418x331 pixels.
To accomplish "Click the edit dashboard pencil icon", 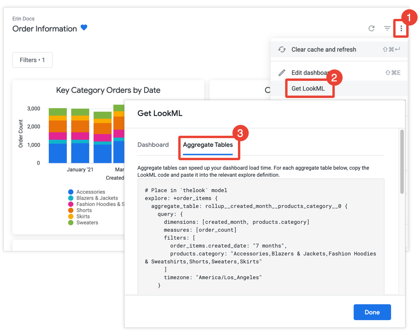I will tap(282, 73).
